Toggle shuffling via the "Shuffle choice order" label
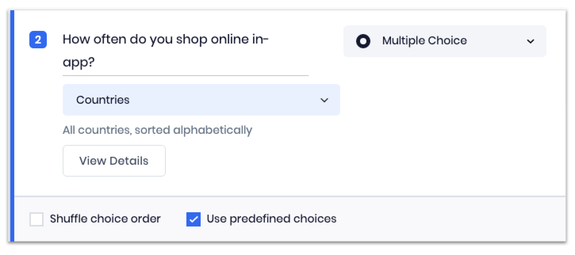The height and width of the screenshot is (255, 575). tap(105, 219)
